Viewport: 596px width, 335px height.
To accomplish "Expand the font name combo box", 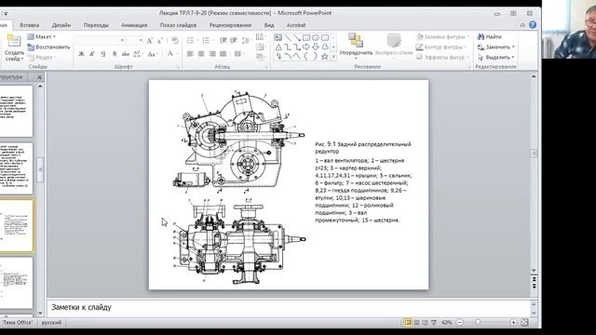I will [122, 40].
